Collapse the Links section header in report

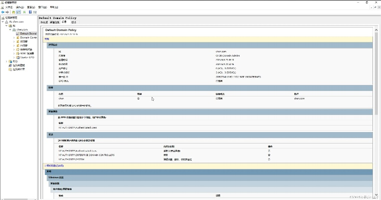[50, 87]
